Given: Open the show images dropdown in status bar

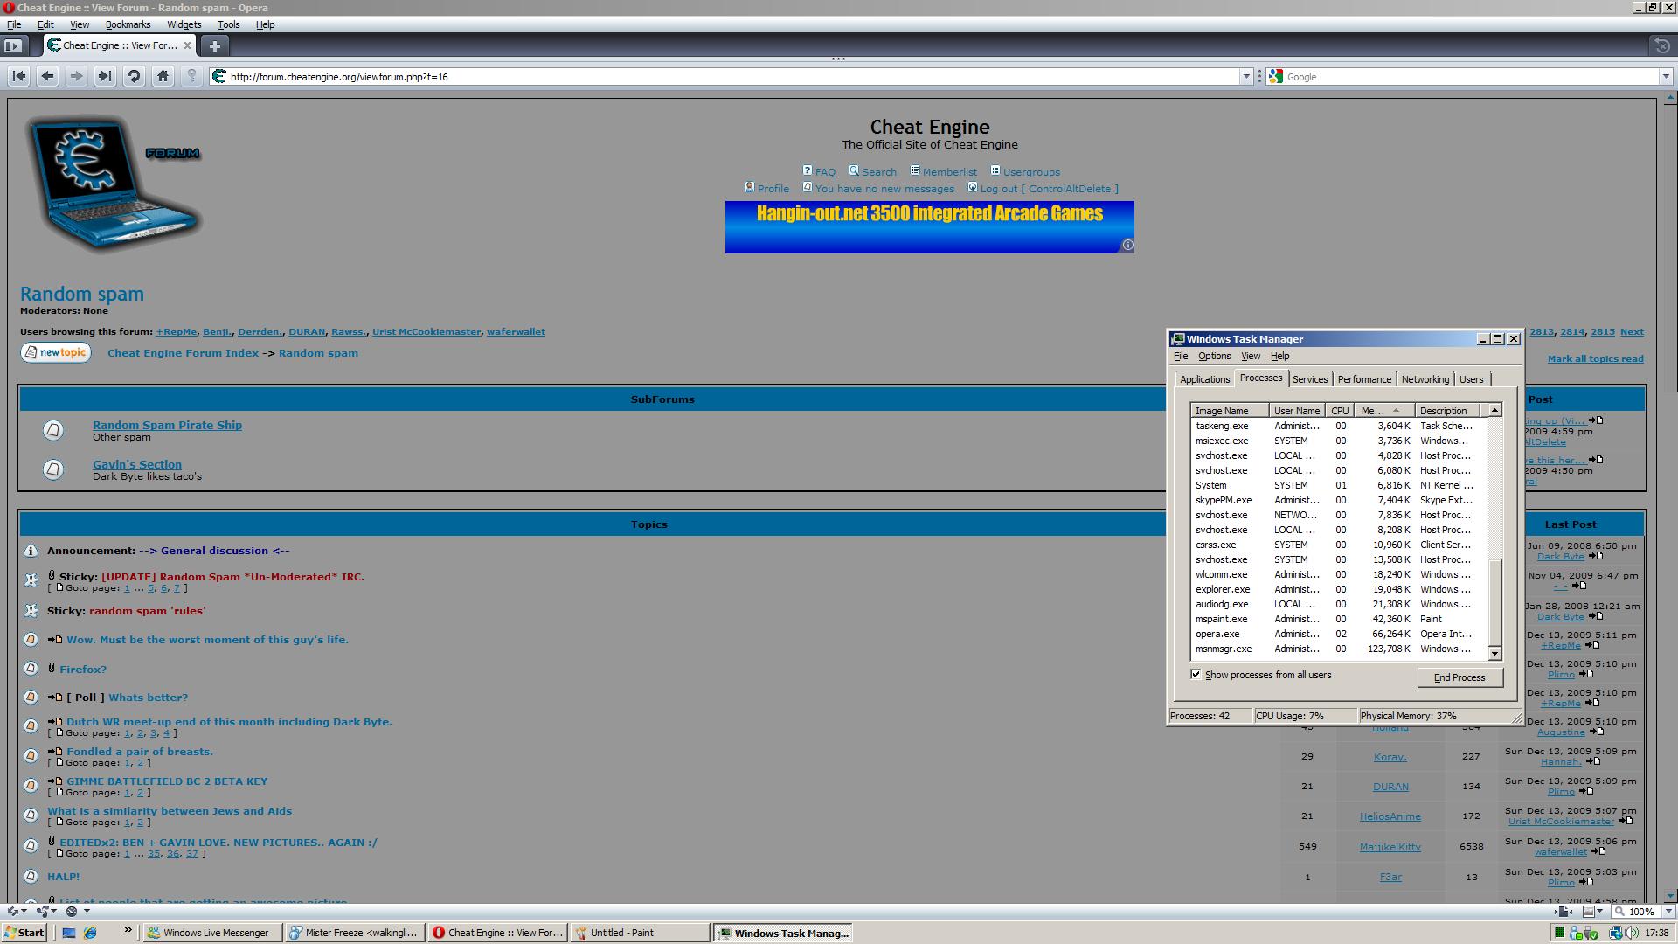Looking at the screenshot, I should point(1599,911).
